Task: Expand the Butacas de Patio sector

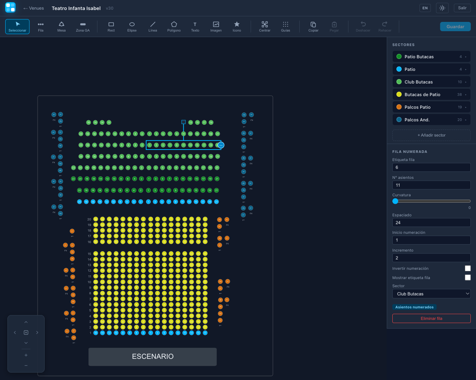Action: 466,95
